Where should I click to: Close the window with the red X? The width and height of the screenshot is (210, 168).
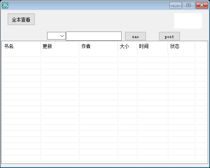click(x=202, y=5)
